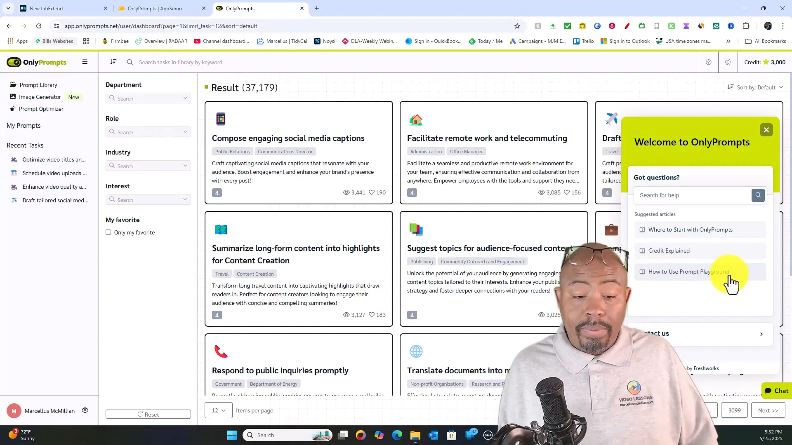Viewport: 792px width, 445px height.
Task: Click the calculator icon on social captions card
Action: 221,119
